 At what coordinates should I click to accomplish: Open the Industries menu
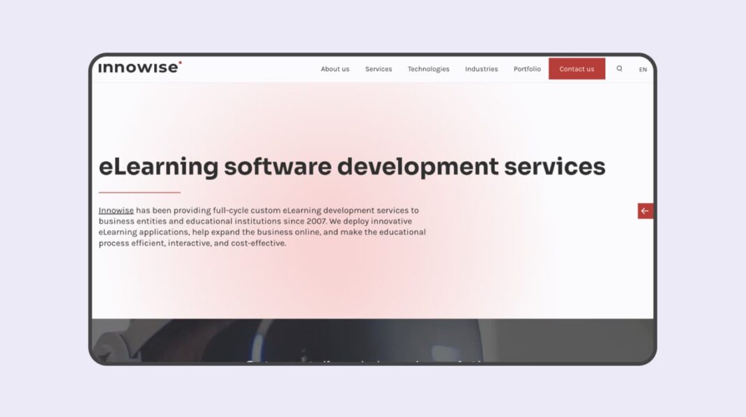point(482,69)
